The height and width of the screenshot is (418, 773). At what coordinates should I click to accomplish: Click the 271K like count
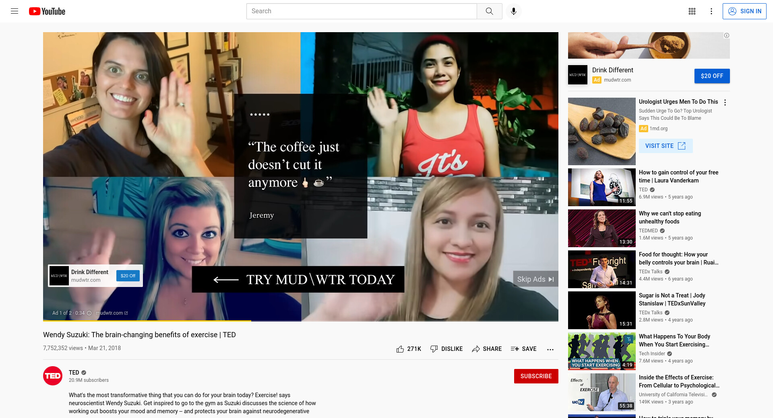[x=414, y=349]
